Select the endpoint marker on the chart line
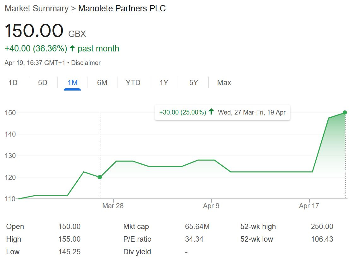The image size is (358, 259). [344, 112]
